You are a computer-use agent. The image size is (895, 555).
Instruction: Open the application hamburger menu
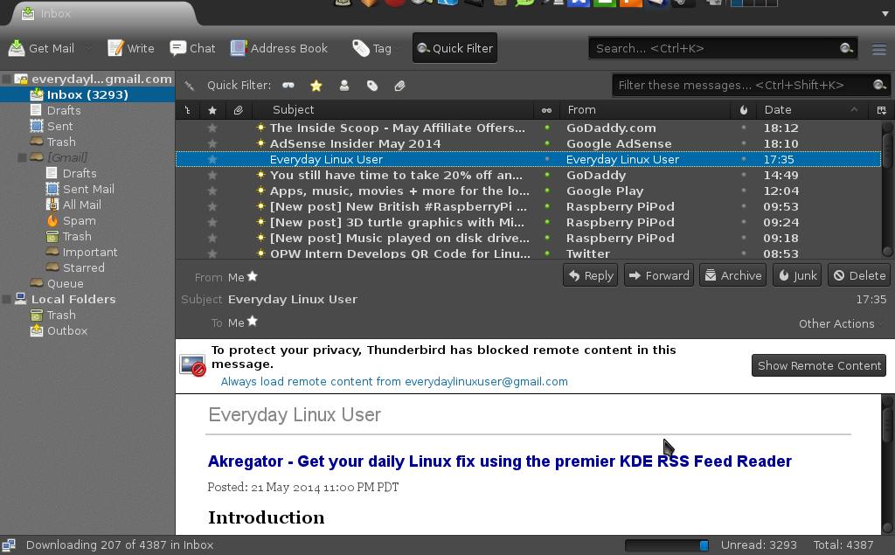(x=879, y=49)
